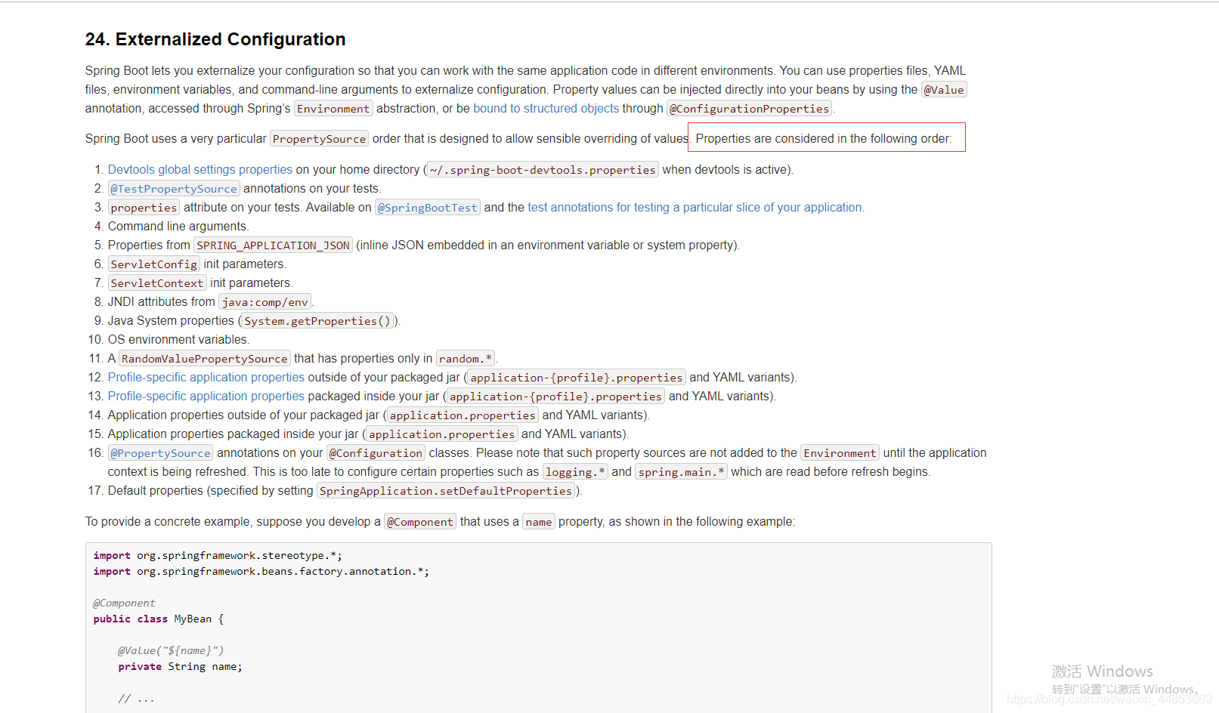Click 'name' code literal in example sentence
1219x713 pixels.
[x=539, y=522]
